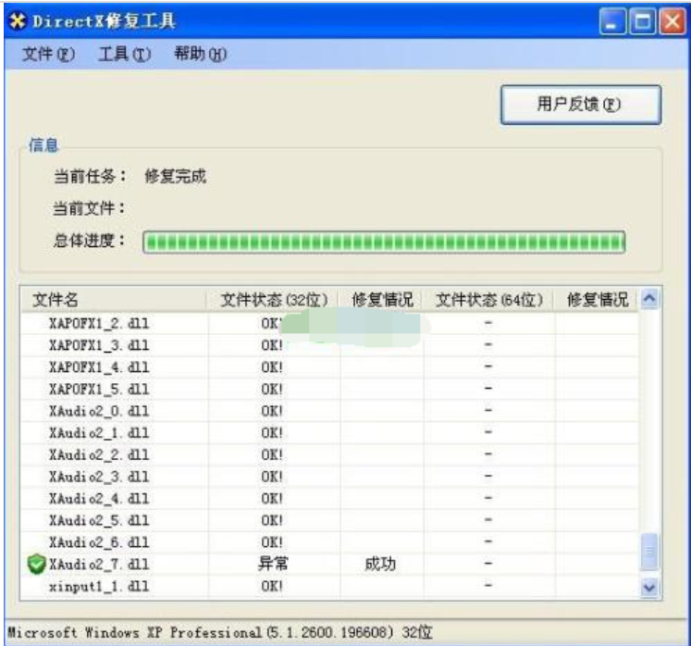Click the scrollbar up arrow in file list
691x646 pixels.
pyautogui.click(x=649, y=299)
